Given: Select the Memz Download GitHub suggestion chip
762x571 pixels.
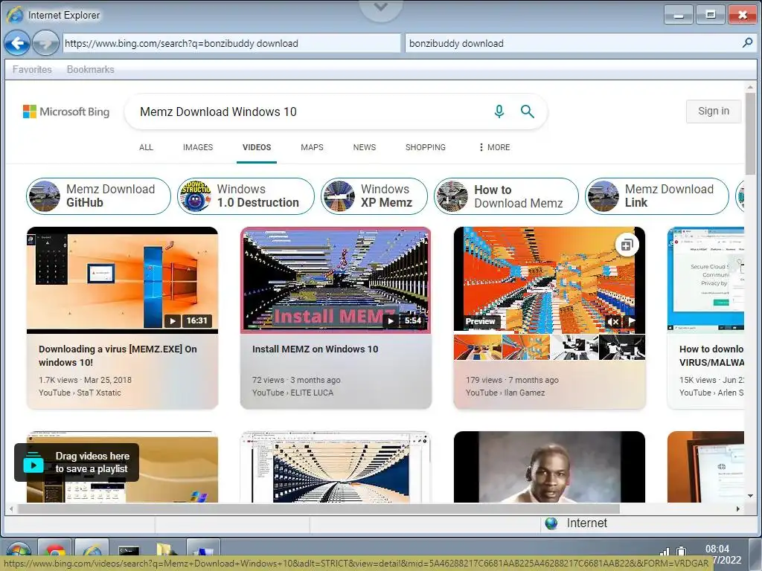Looking at the screenshot, I should [x=99, y=196].
